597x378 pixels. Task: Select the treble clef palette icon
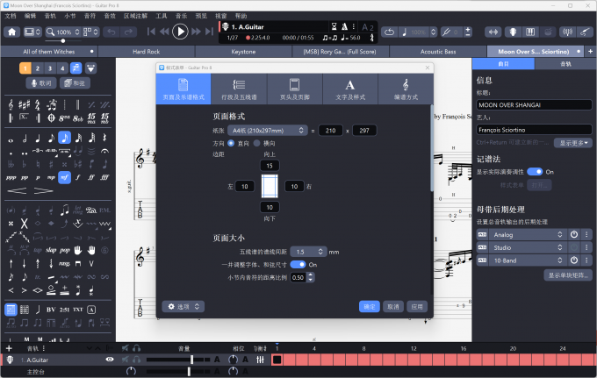[x=11, y=104]
